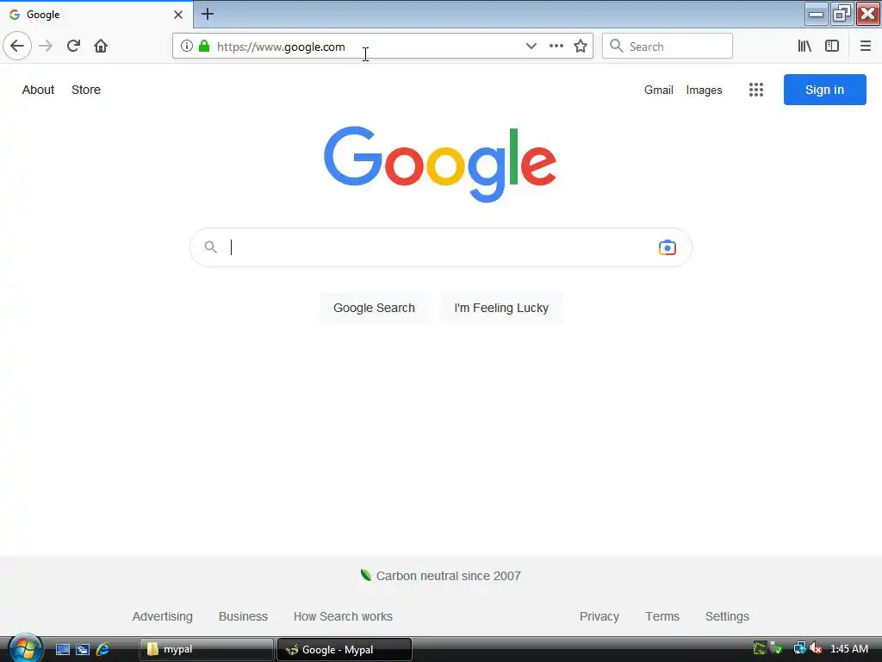The height and width of the screenshot is (662, 882).
Task: Open the About link
Action: tap(38, 90)
